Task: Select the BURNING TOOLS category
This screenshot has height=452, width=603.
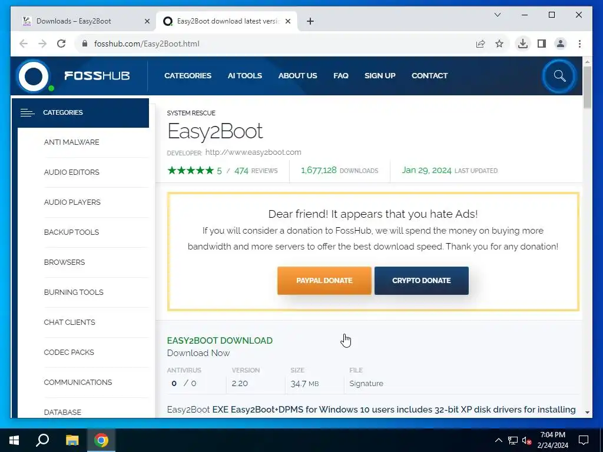Action: [74, 292]
